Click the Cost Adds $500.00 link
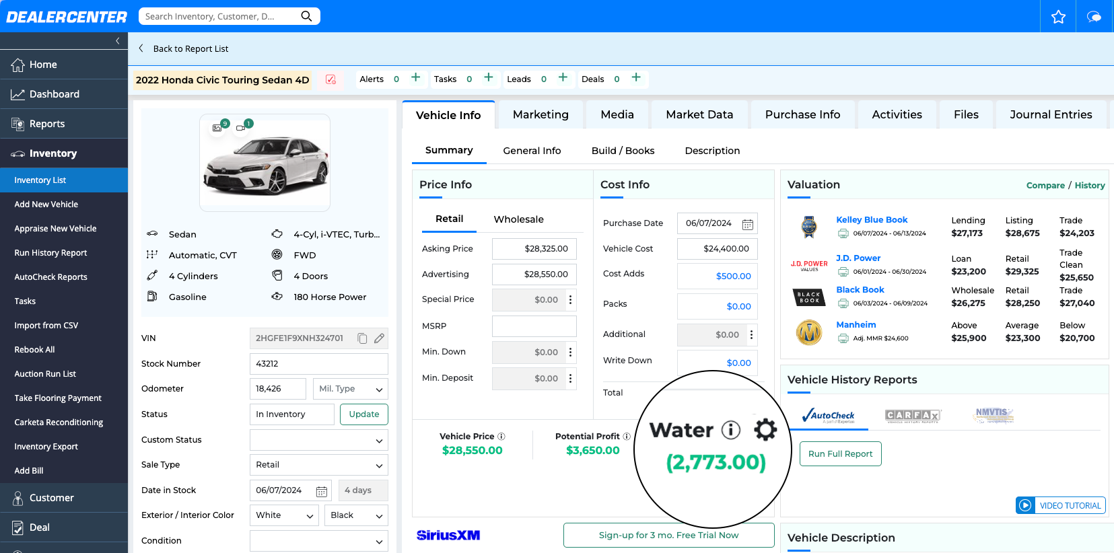1114x553 pixels. (733, 276)
